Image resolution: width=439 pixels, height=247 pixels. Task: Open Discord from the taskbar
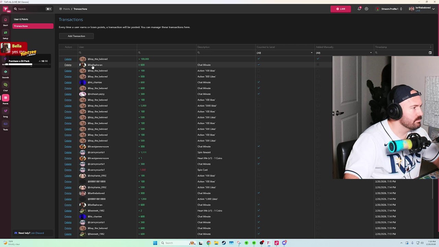click(x=284, y=243)
